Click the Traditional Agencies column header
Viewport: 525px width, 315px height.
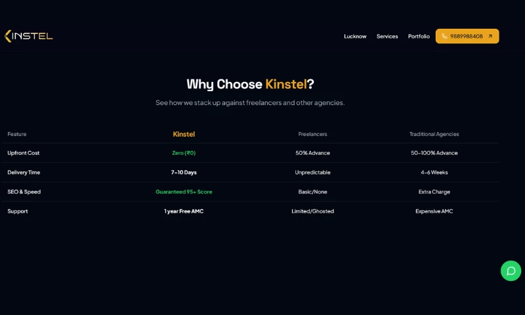434,134
